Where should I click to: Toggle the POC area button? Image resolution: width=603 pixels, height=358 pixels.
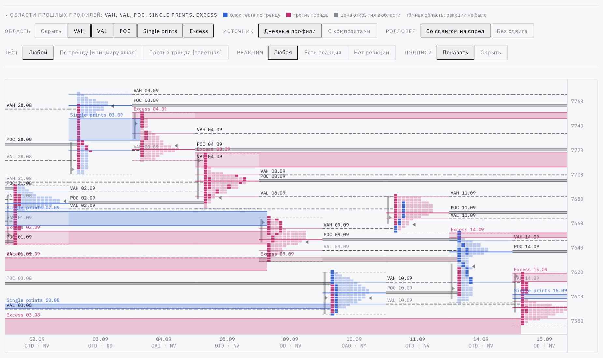pos(125,31)
